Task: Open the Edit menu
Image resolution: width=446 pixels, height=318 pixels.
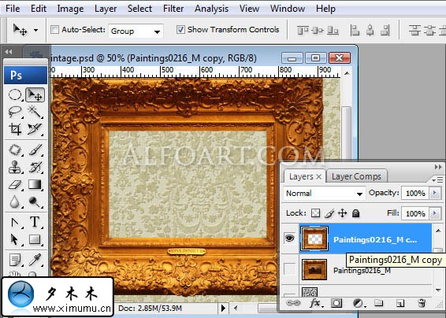Action: pyautogui.click(x=39, y=9)
